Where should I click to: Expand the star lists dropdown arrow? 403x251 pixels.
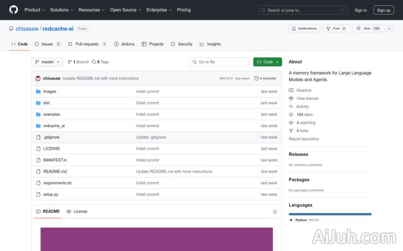click(x=389, y=28)
